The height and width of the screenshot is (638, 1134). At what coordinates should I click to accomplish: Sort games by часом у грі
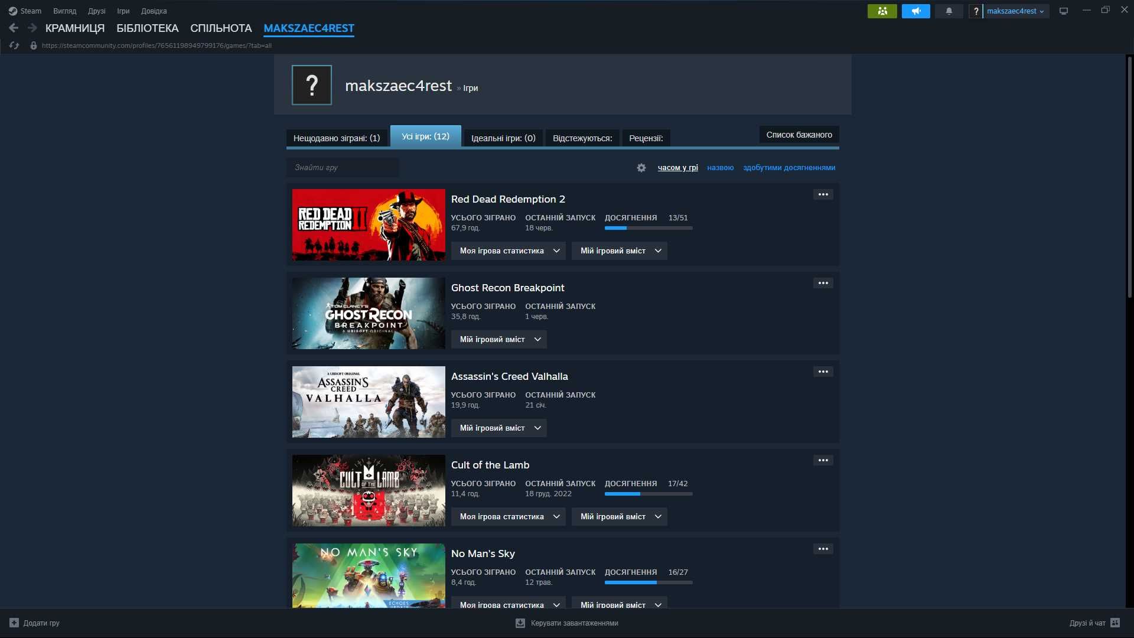(677, 168)
